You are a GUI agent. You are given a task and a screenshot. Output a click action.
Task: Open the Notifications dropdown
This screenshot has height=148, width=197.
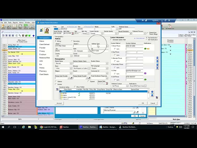coord(145,86)
